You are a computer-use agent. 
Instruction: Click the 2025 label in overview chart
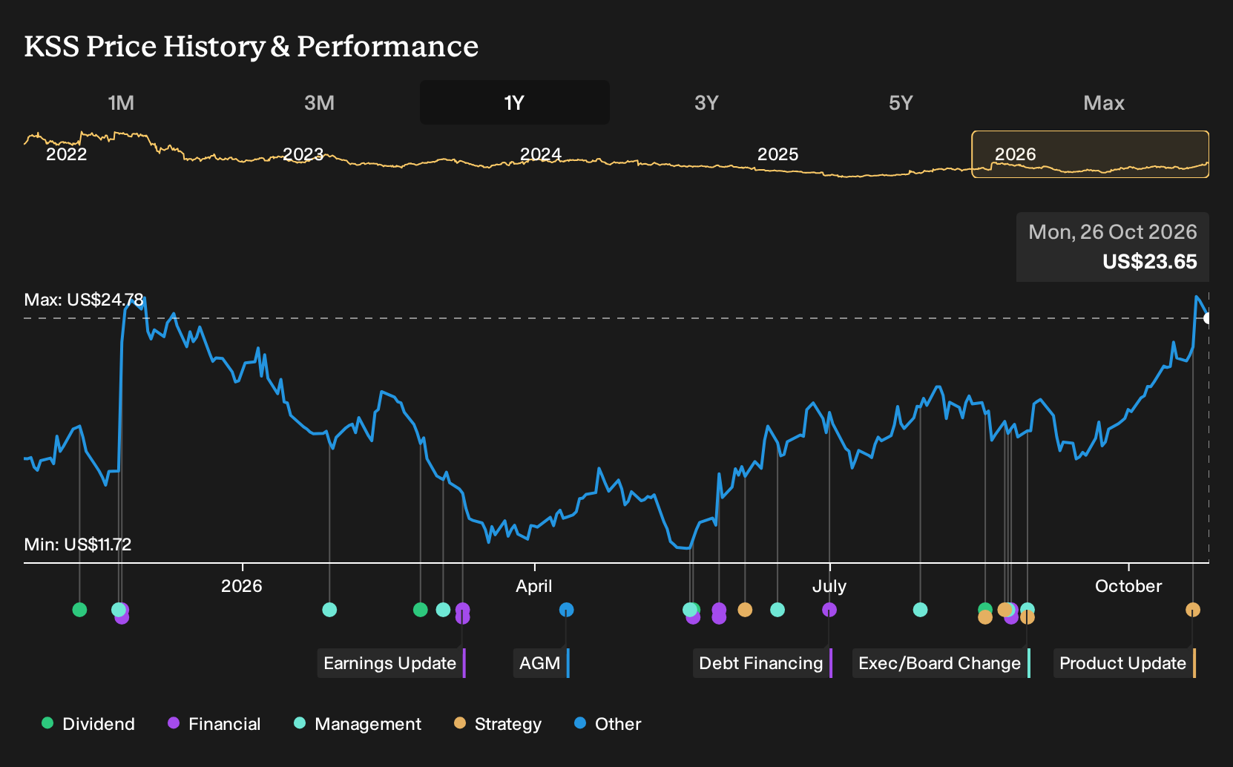(x=778, y=154)
